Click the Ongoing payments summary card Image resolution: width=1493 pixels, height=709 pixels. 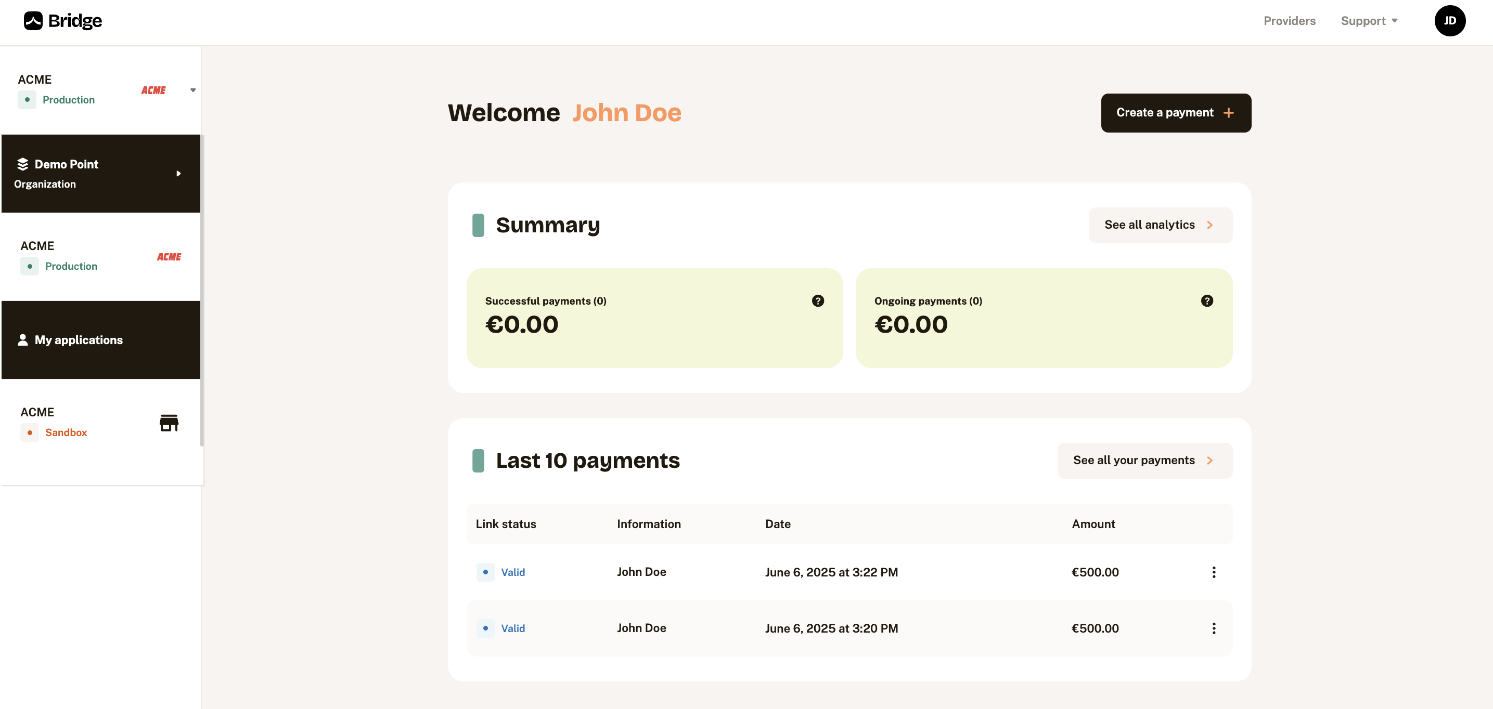[1044, 318]
